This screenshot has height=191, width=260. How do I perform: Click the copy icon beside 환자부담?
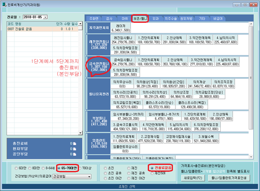(x=74, y=148)
